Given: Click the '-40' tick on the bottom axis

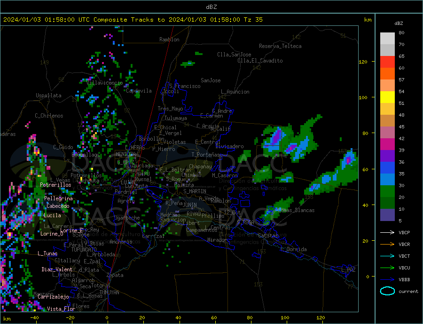Looking at the screenshot, I should [x=34, y=318].
